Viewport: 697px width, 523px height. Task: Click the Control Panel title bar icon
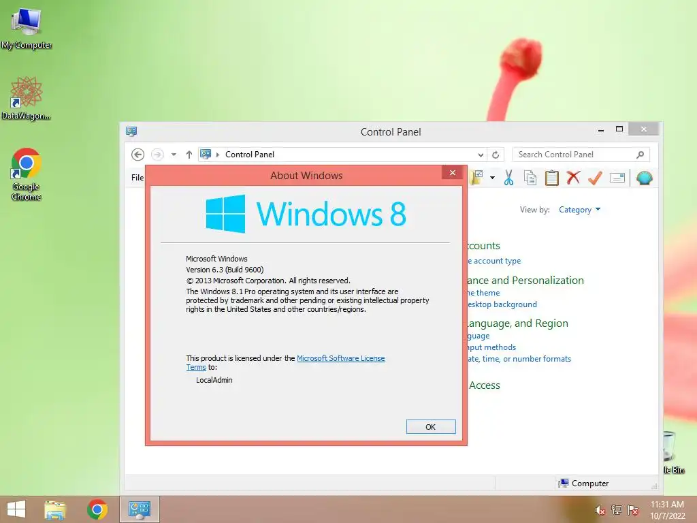(x=131, y=131)
